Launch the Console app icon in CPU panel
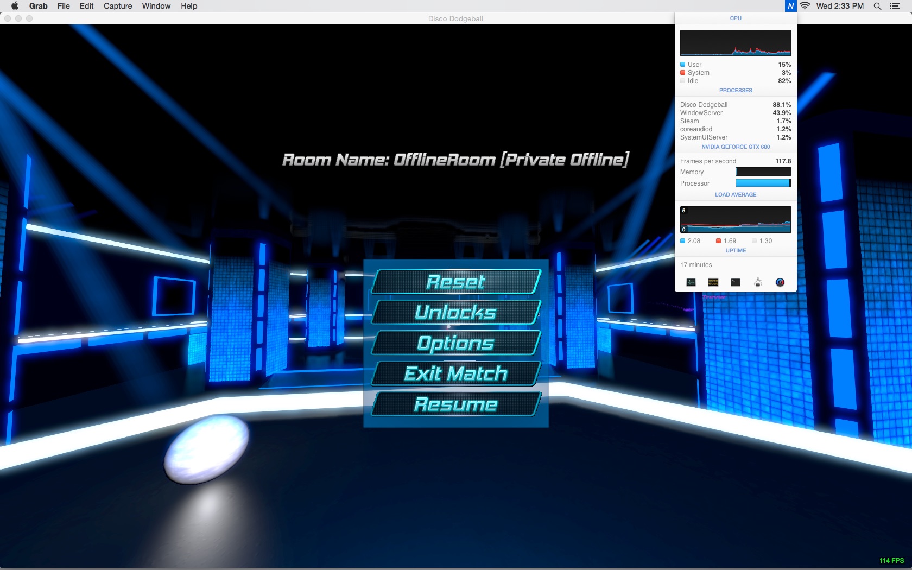 coord(713,282)
